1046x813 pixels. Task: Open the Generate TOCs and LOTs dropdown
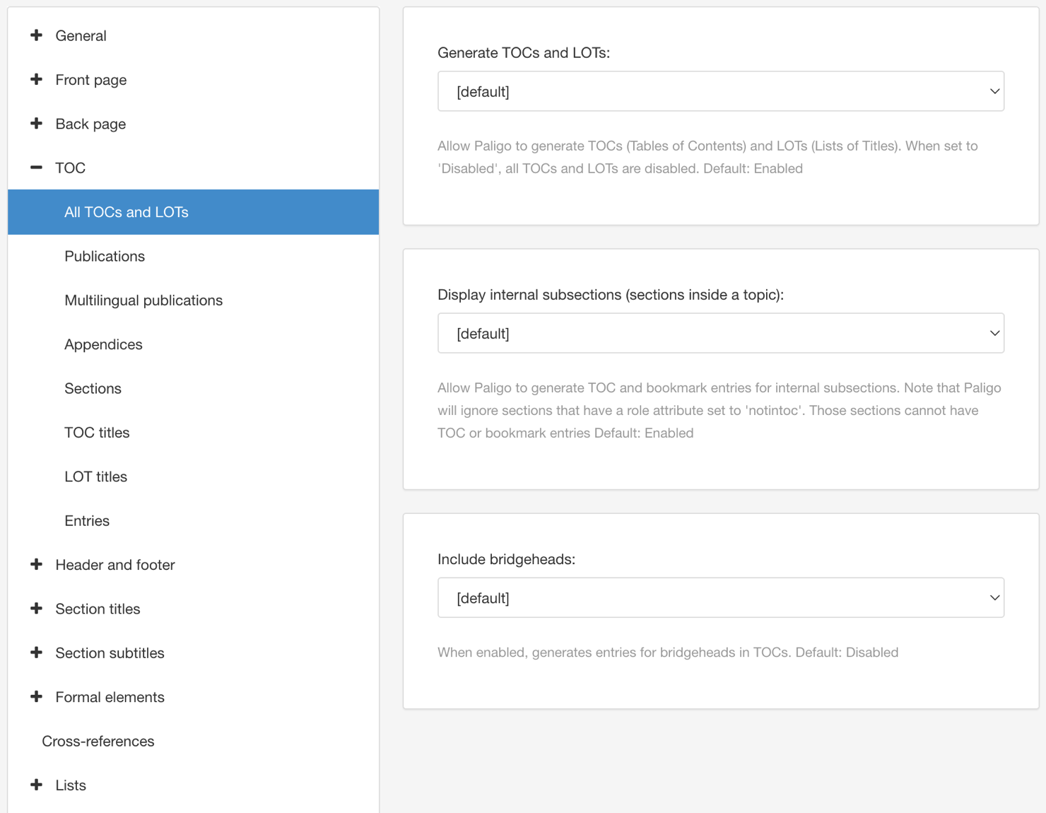point(720,91)
